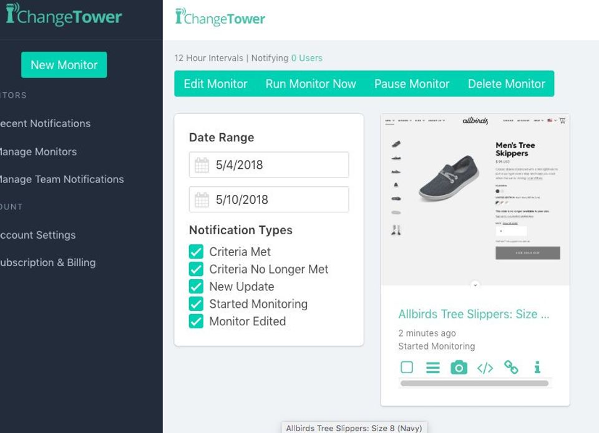This screenshot has height=433, width=599.
Task: Click the start date field showing 5/4/2018
Action: pyautogui.click(x=269, y=165)
